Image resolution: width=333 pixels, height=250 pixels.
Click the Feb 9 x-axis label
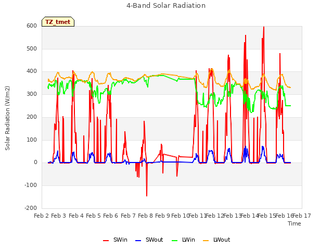coord(162,216)
